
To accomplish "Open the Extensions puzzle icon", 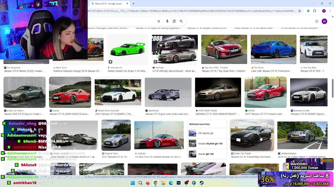I will (314, 11).
